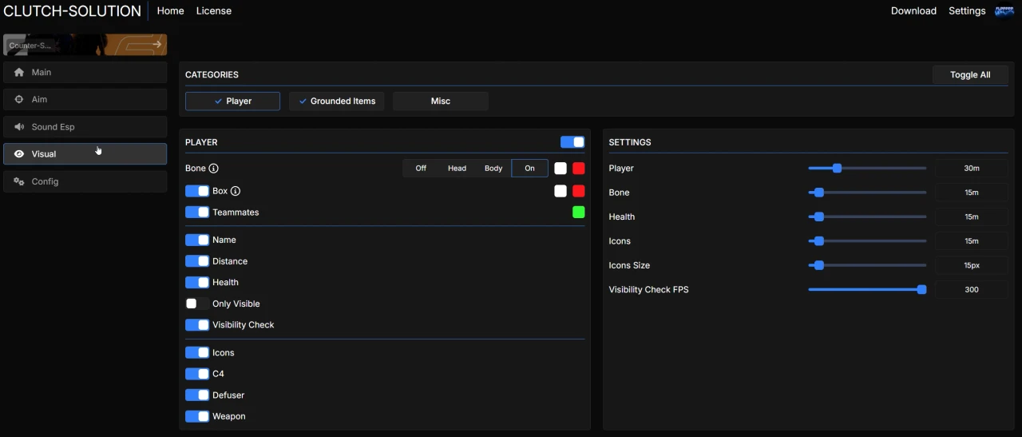Click the white color swatch in Box row
The height and width of the screenshot is (437, 1022).
[561, 191]
